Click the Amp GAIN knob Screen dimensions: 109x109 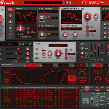pos(82,53)
